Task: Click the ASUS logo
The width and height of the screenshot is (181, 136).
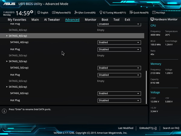Action: click(9, 4)
